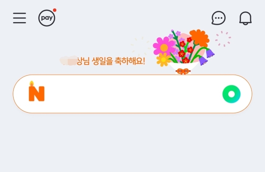The image size is (265, 172).
Task: Click the orange ribbon bow on the bouquet
Action: 183,71
